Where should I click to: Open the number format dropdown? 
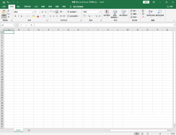coord(100,12)
